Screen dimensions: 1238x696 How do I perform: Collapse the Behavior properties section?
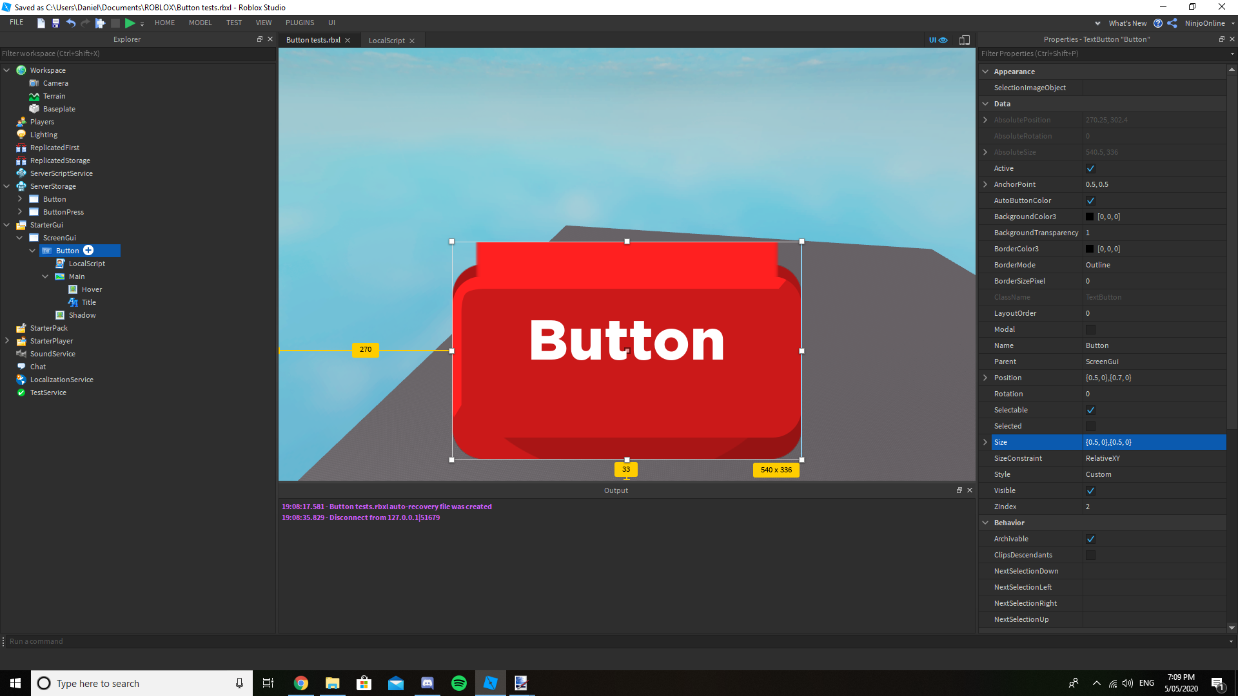[985, 523]
